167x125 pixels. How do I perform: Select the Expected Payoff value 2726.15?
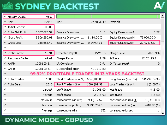[100, 53]
